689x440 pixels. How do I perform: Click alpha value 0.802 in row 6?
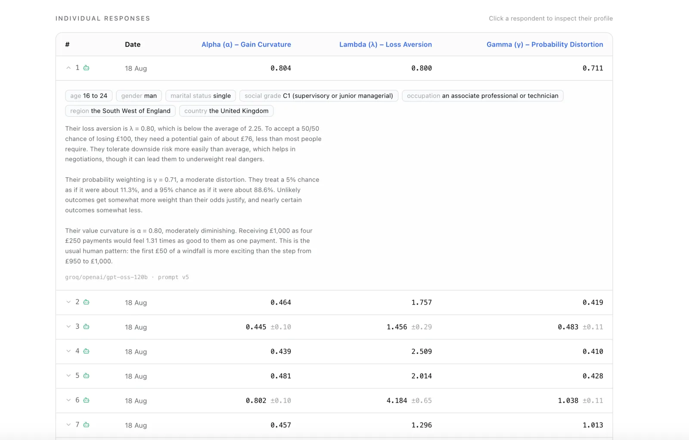click(256, 400)
